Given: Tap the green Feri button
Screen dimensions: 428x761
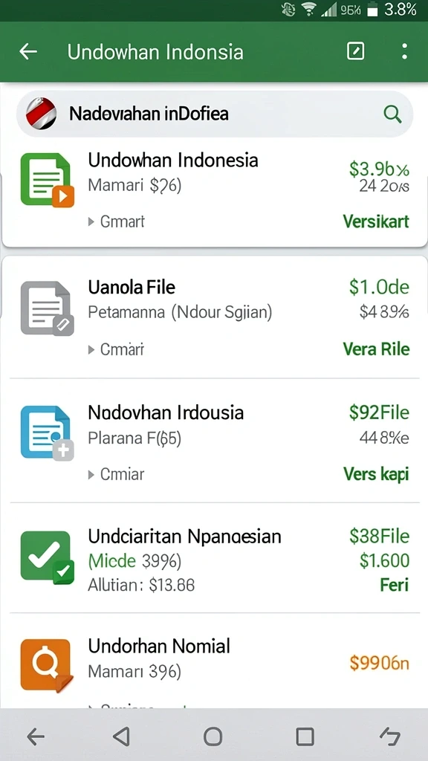Looking at the screenshot, I should click(x=394, y=585).
